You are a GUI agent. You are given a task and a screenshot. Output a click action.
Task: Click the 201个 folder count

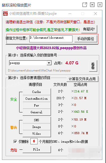(x=61, y=98)
